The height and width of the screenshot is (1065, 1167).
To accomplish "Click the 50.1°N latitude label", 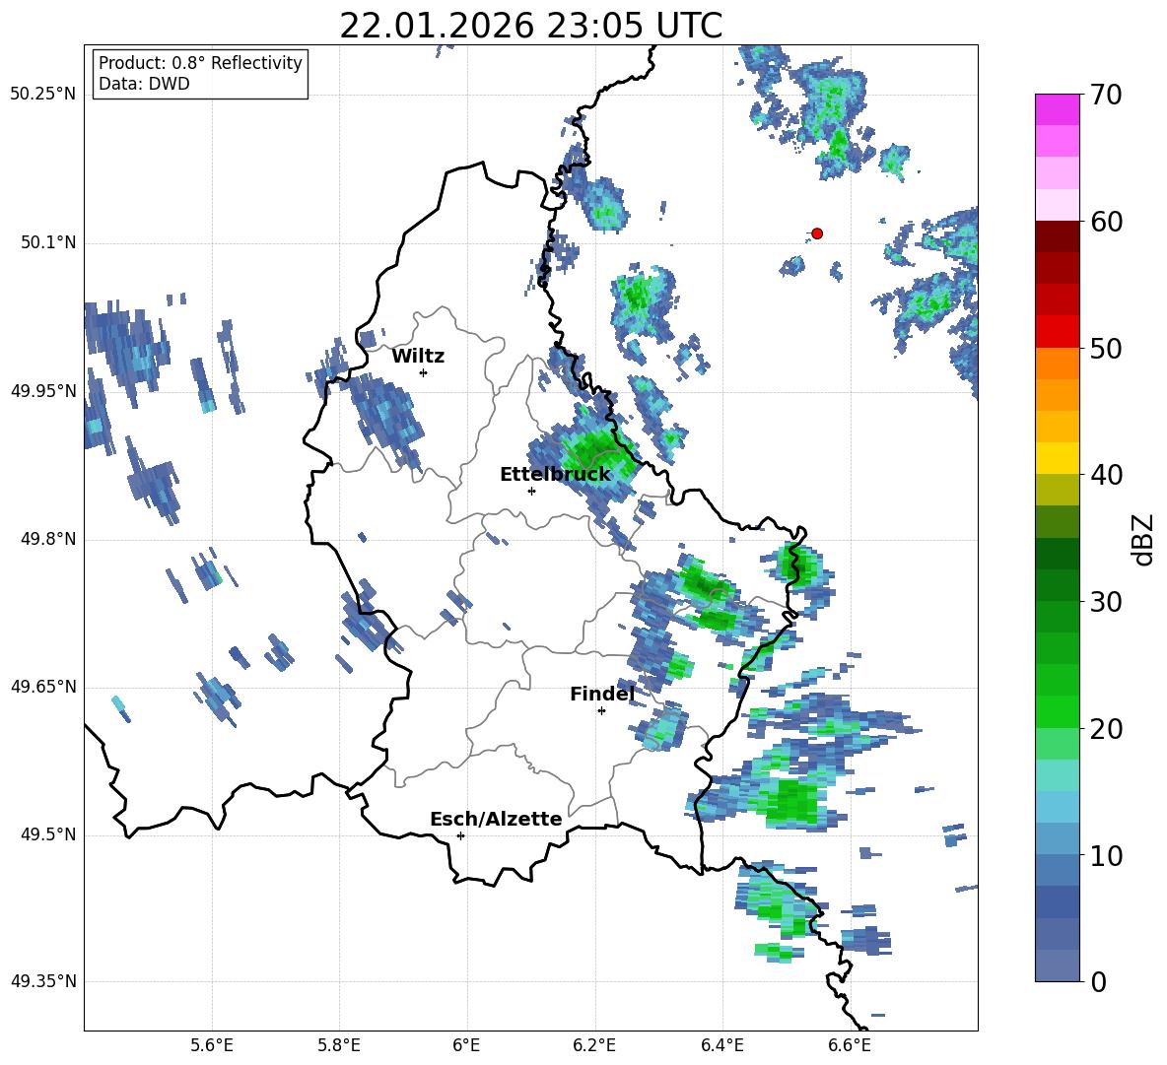I will [x=48, y=243].
